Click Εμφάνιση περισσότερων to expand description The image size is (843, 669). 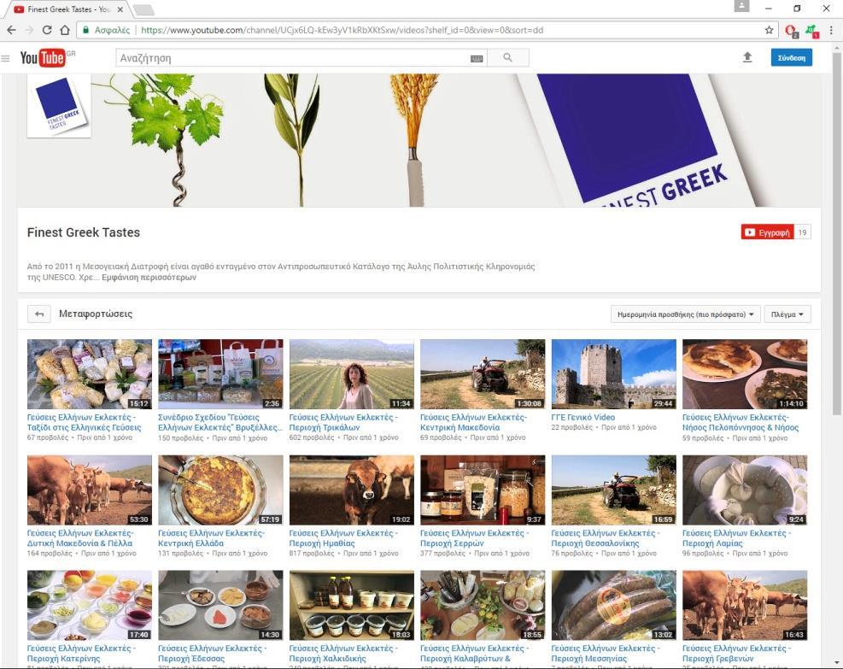pos(149,278)
